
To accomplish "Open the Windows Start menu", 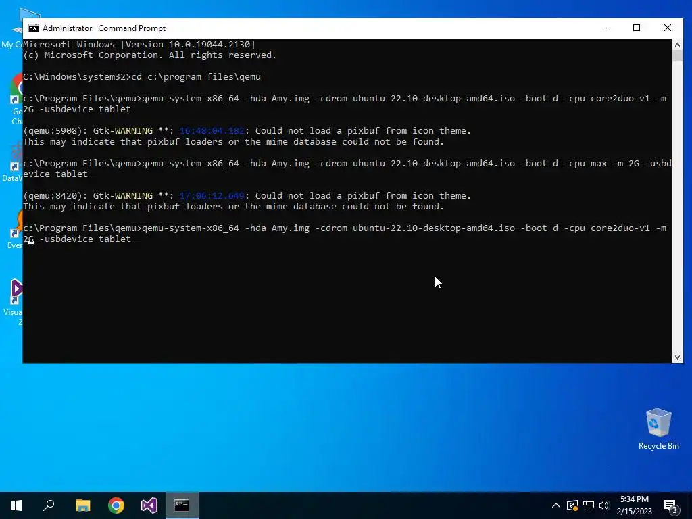I will pyautogui.click(x=16, y=505).
